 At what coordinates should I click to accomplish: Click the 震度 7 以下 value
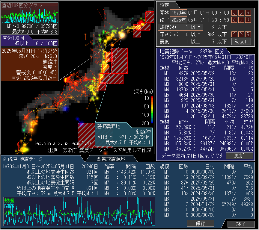tap(219, 42)
